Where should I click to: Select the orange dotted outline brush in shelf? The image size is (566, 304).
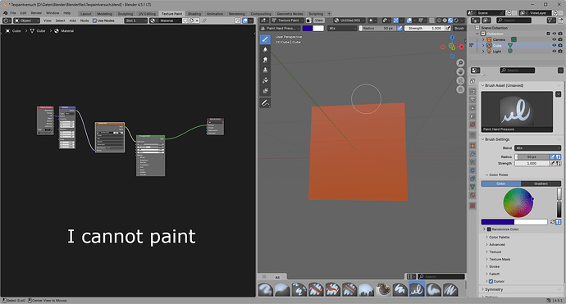[x=383, y=289]
